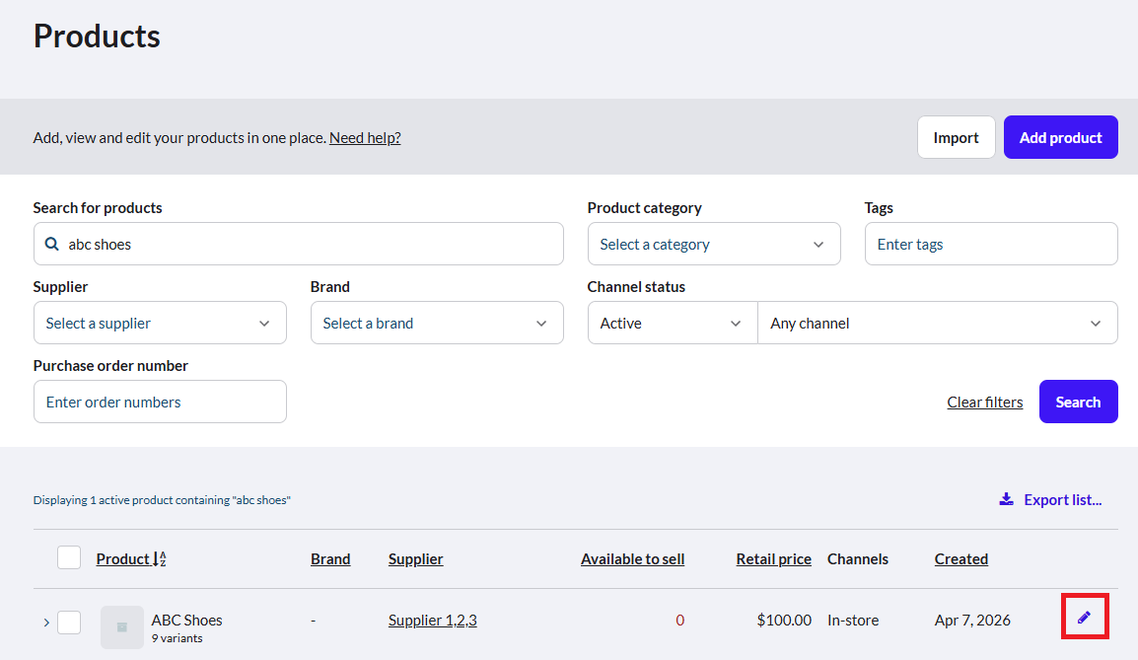Click the In-store channel cell
This screenshot has height=660, width=1138.
[853, 621]
